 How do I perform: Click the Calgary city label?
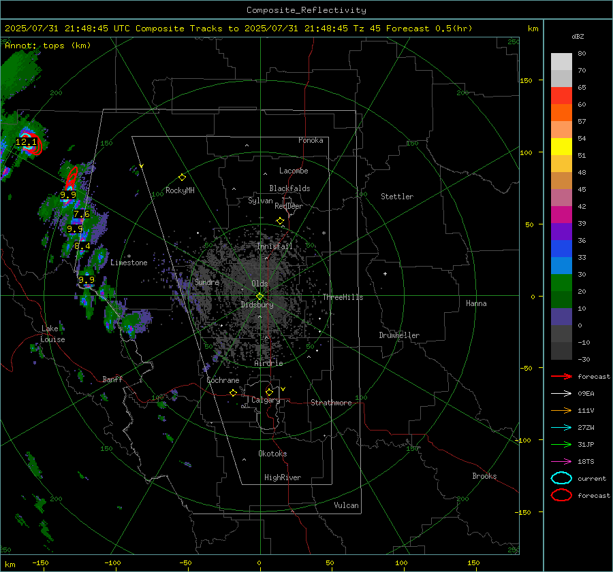pos(266,400)
